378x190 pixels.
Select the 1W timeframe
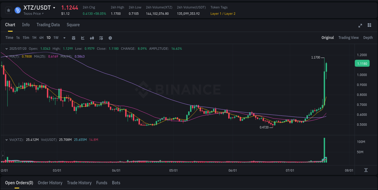[x=56, y=38]
